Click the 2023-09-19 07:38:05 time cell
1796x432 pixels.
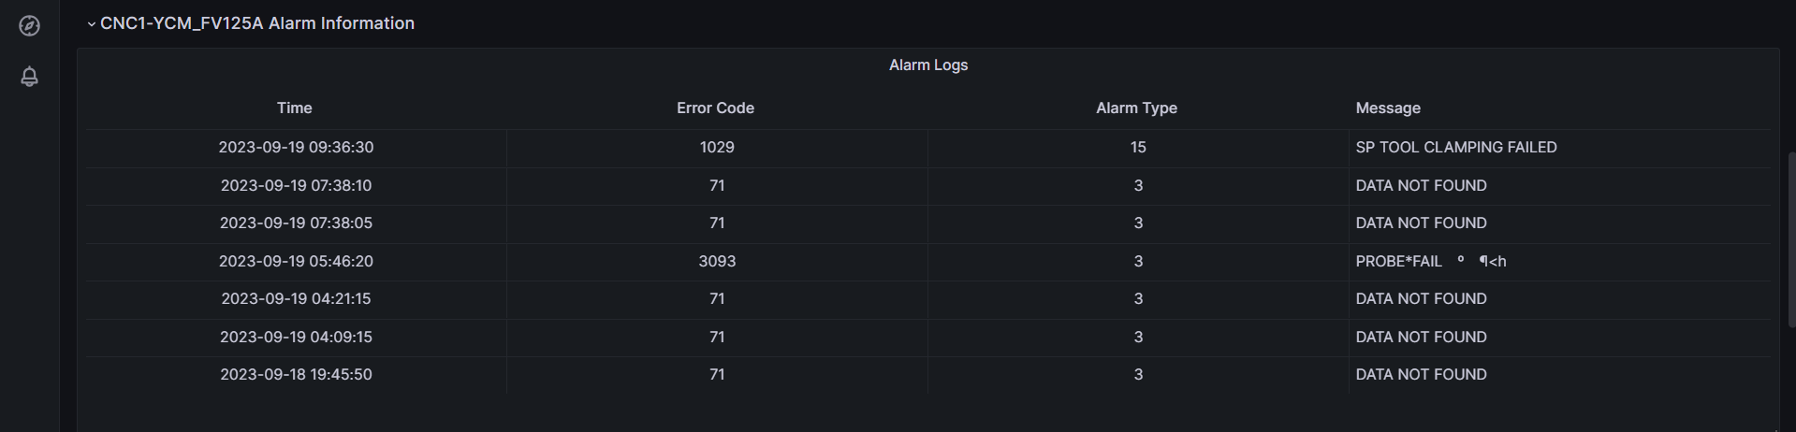[x=296, y=223]
